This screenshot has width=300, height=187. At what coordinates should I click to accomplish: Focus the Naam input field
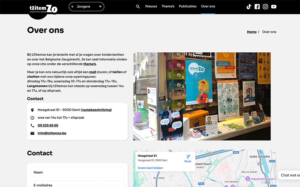[77, 173]
